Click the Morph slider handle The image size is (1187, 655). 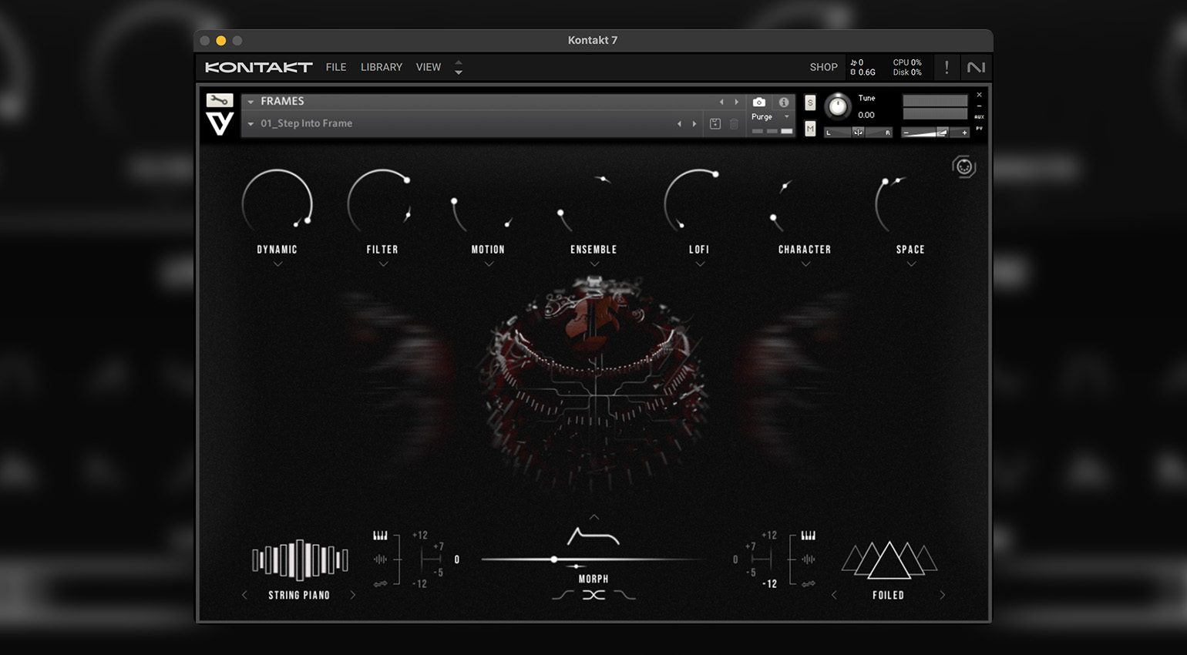click(x=553, y=559)
